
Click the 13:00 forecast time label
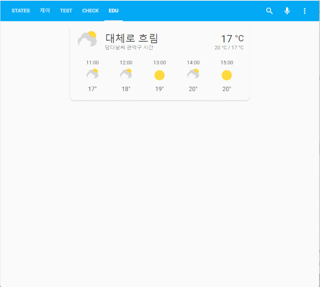tap(160, 63)
